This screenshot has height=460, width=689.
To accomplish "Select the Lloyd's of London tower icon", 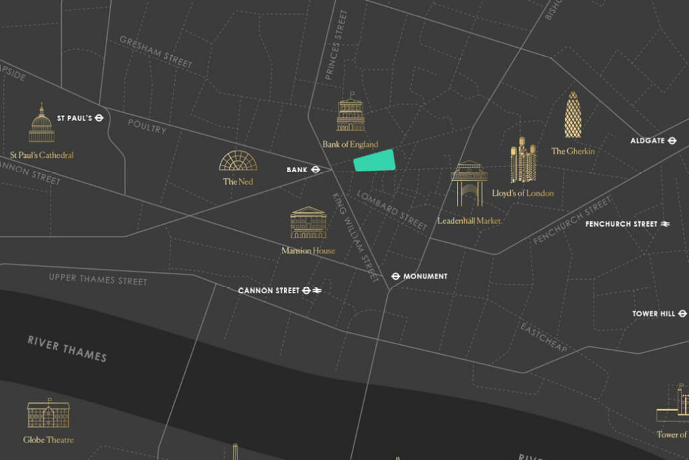I will coord(523,161).
